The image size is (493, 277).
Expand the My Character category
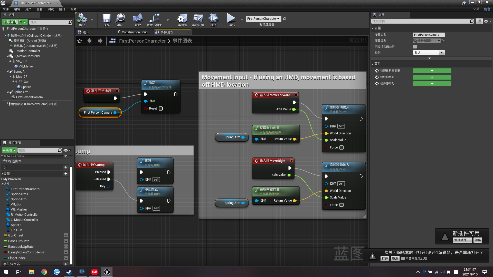2,179
